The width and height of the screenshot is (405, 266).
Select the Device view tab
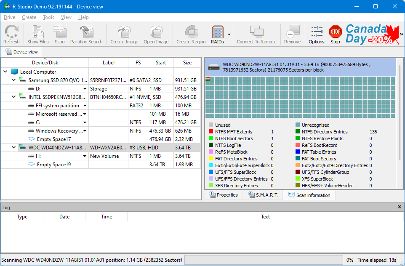coord(22,52)
